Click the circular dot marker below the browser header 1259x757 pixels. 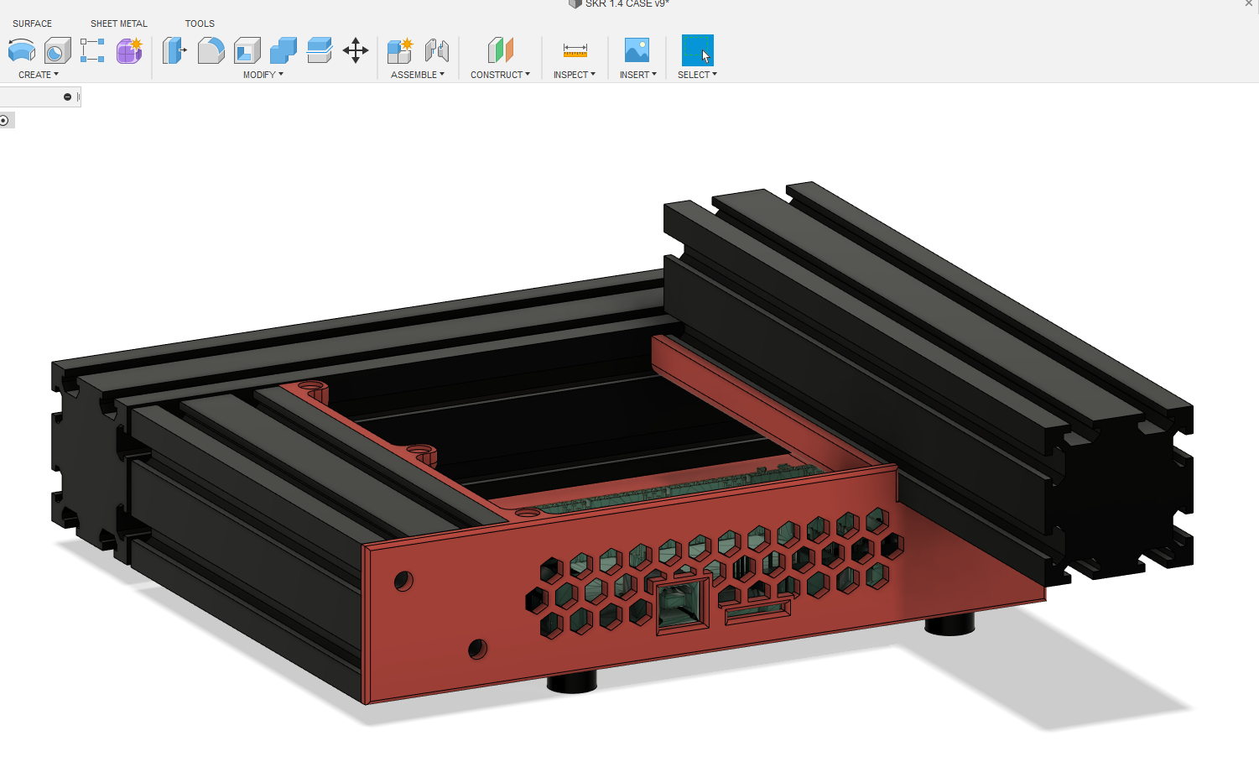pos(4,121)
